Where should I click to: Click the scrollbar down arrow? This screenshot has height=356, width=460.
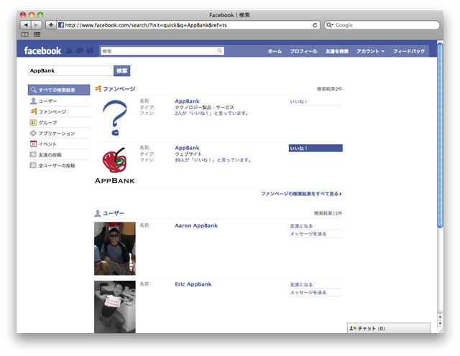[x=440, y=324]
